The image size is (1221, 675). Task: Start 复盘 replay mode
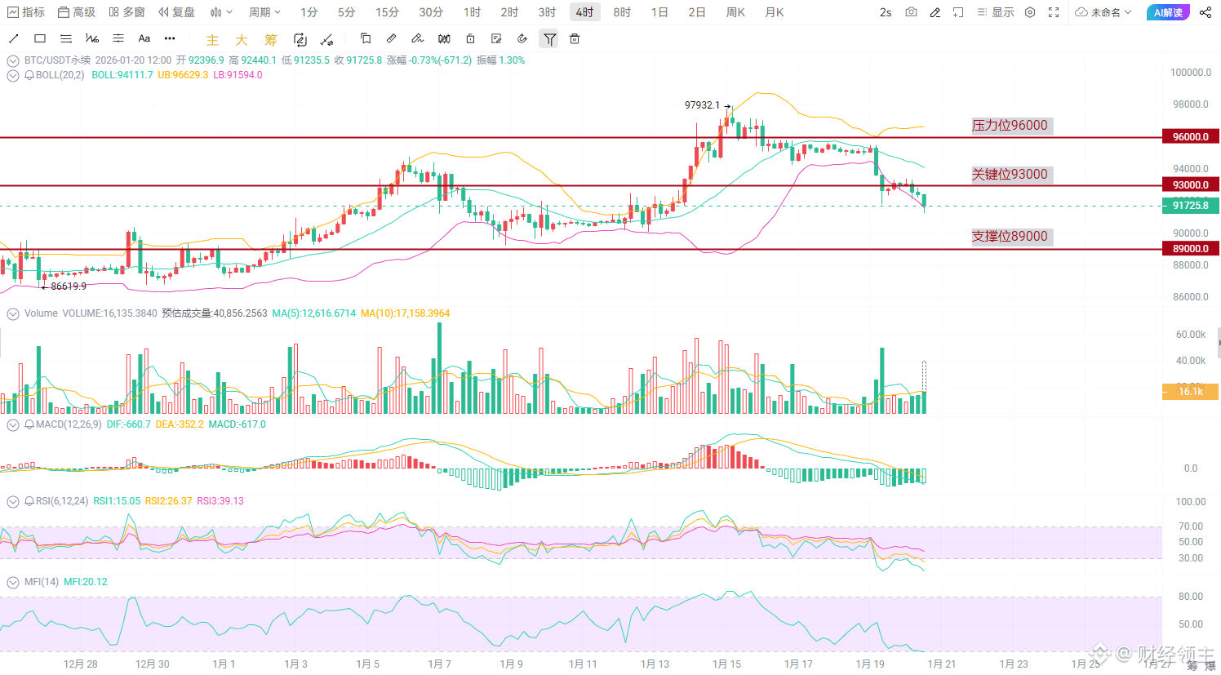tap(177, 12)
